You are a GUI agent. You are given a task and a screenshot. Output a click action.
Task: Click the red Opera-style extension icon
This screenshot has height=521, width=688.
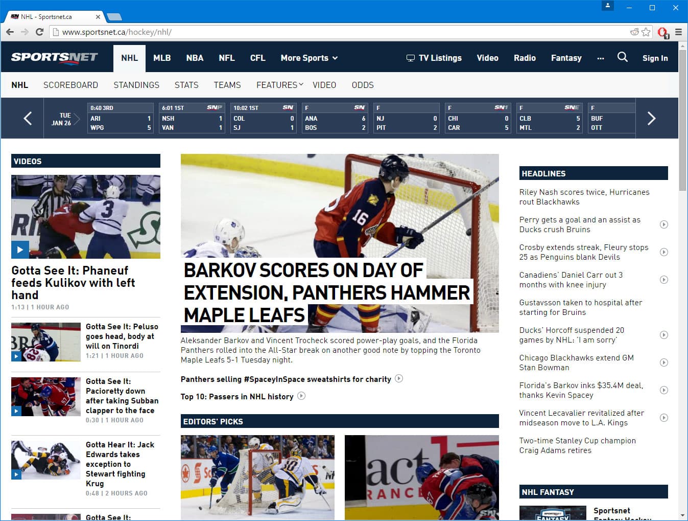pos(663,32)
